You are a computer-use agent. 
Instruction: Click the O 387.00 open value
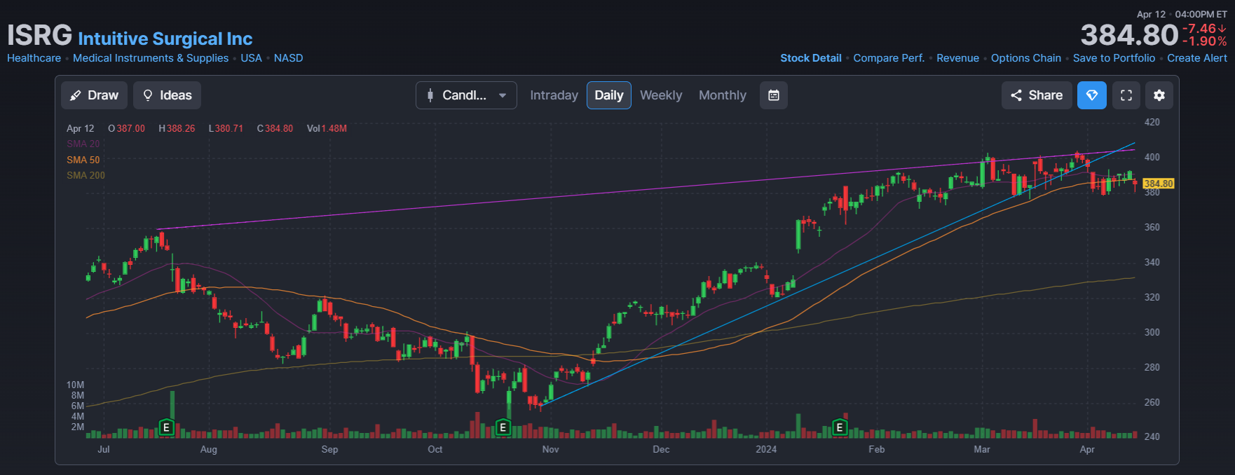coord(126,129)
